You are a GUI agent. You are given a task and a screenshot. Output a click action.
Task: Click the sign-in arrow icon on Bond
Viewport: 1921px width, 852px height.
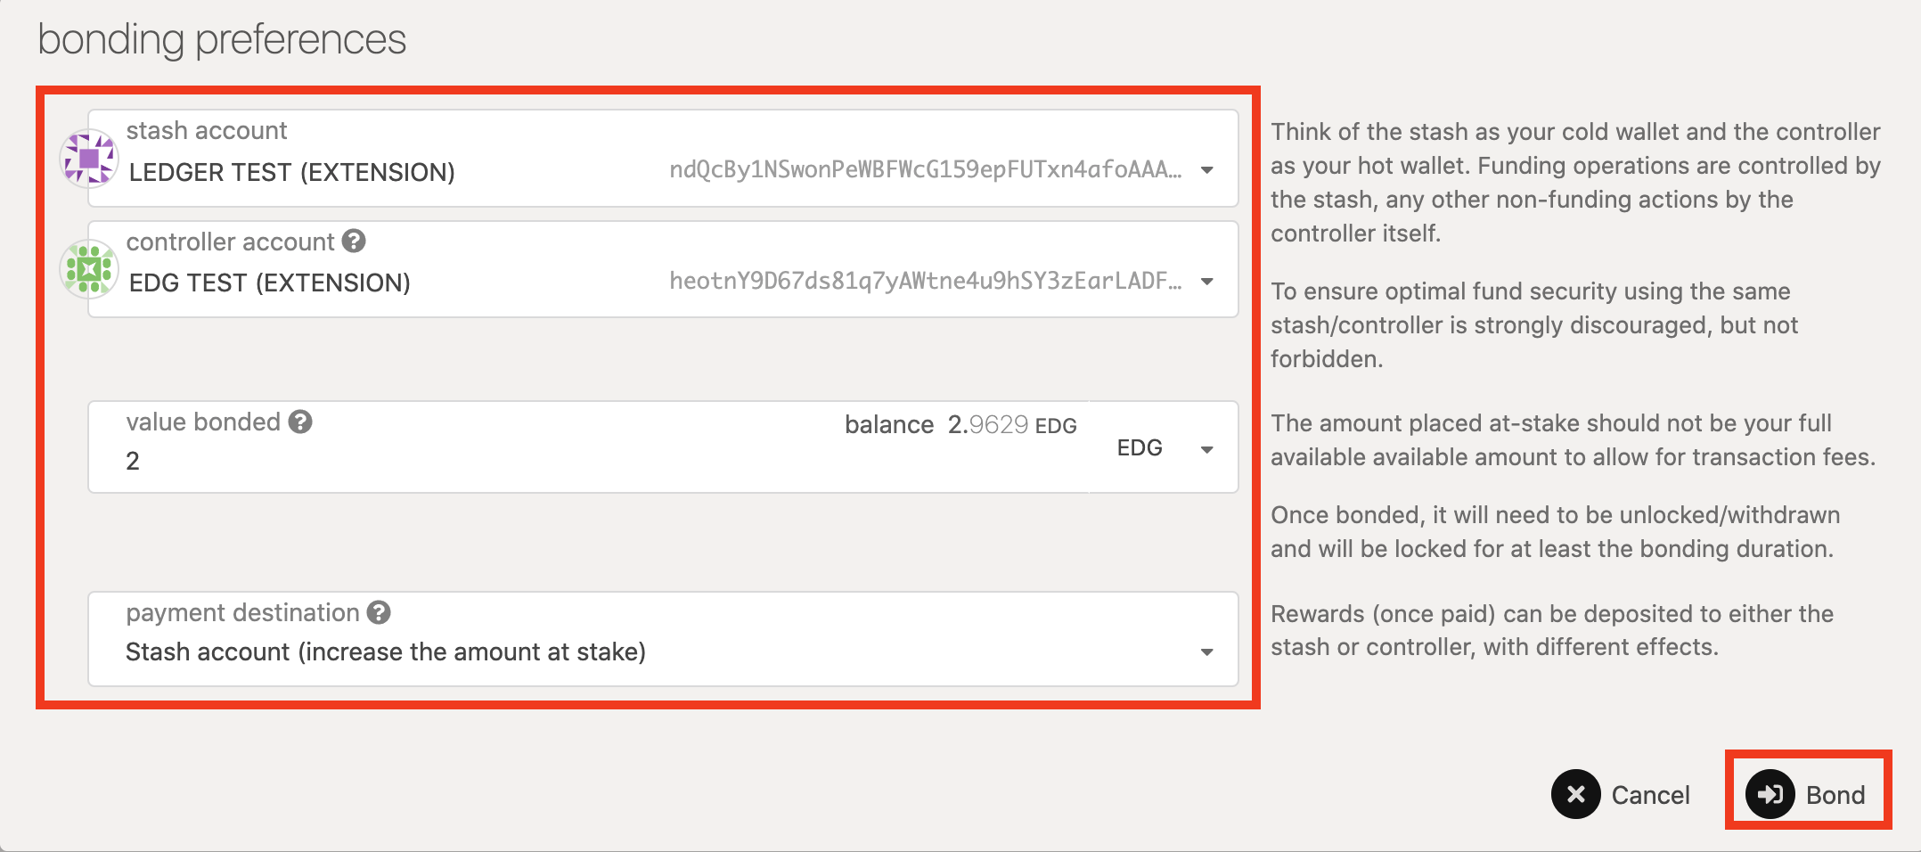(x=1770, y=794)
